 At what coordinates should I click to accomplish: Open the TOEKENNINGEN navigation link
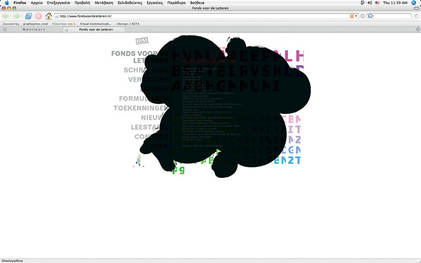tap(141, 108)
